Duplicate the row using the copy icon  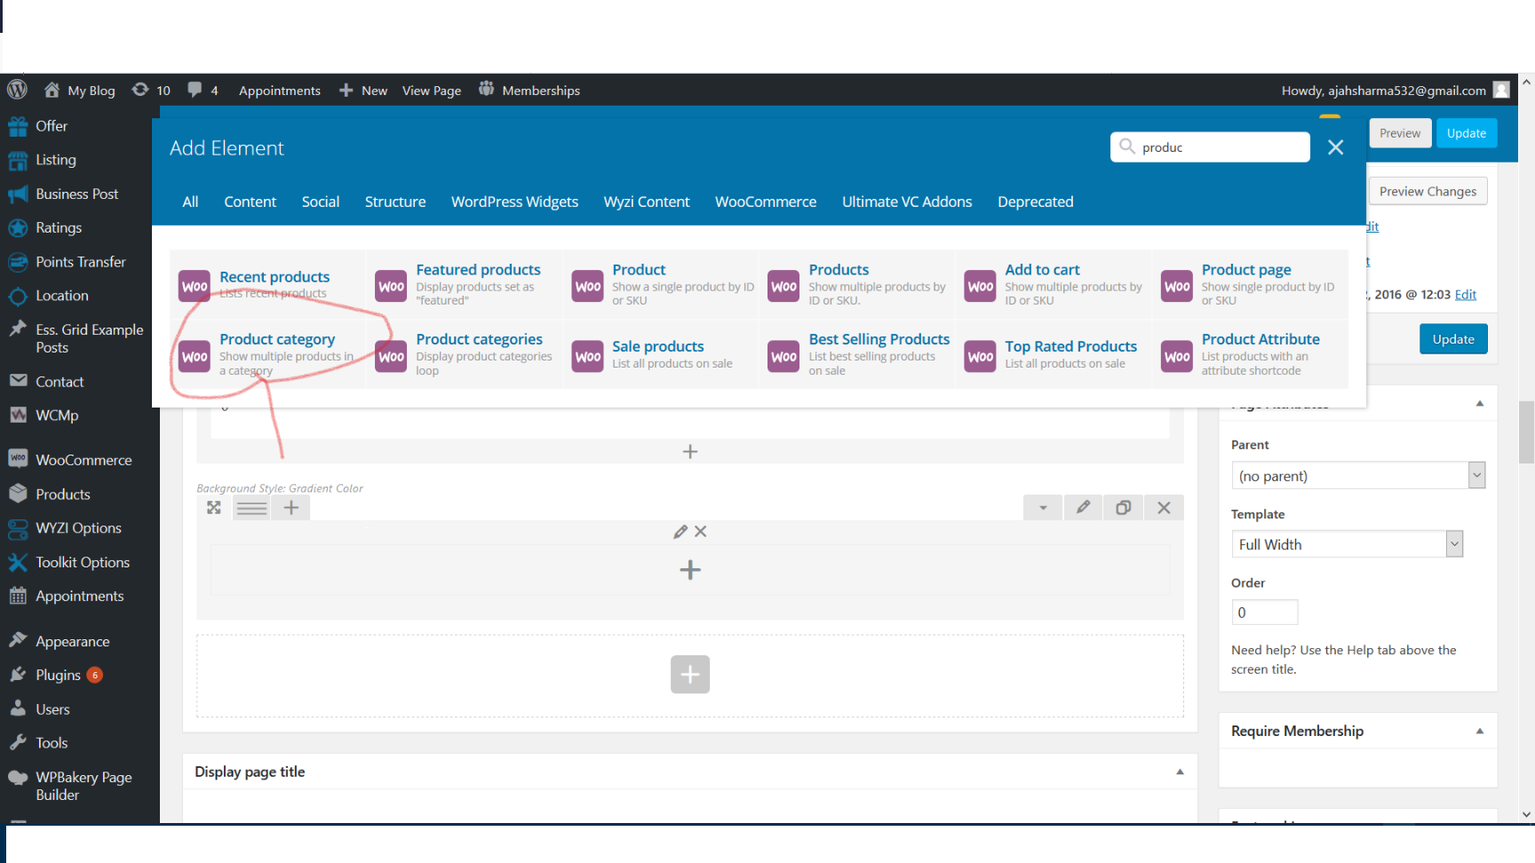(x=1123, y=507)
